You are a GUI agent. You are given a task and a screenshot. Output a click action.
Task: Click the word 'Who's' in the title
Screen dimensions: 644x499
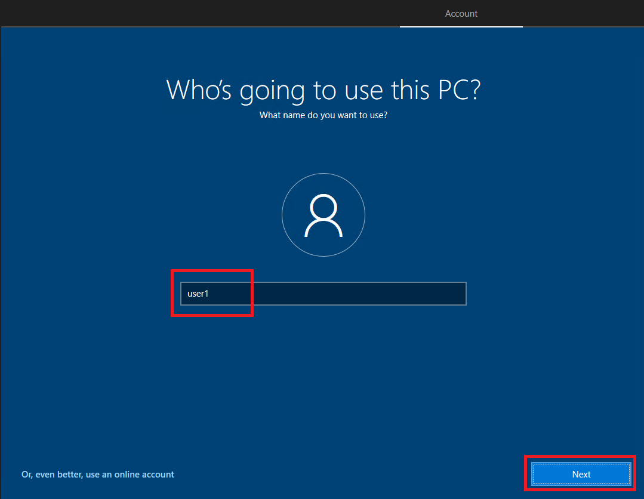(x=199, y=90)
